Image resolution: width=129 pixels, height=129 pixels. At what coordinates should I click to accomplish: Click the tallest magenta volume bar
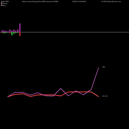click(x=20, y=28)
